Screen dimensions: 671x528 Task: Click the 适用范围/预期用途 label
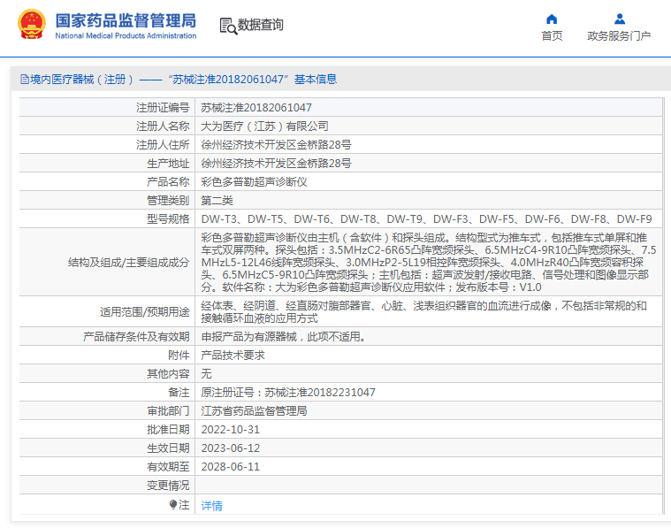[145, 311]
